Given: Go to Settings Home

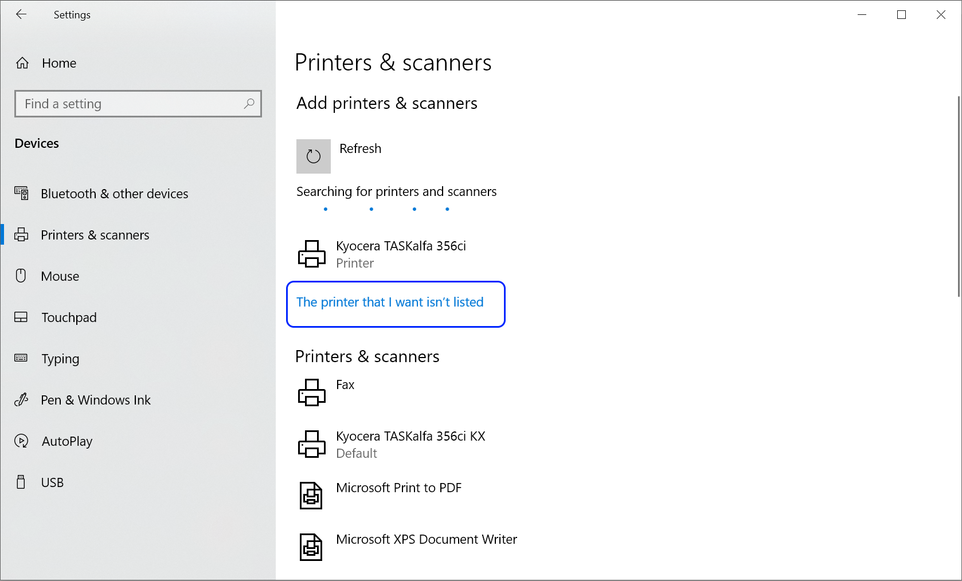Looking at the screenshot, I should pyautogui.click(x=59, y=63).
